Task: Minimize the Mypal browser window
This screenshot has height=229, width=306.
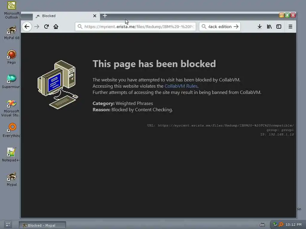Action: pos(281,15)
